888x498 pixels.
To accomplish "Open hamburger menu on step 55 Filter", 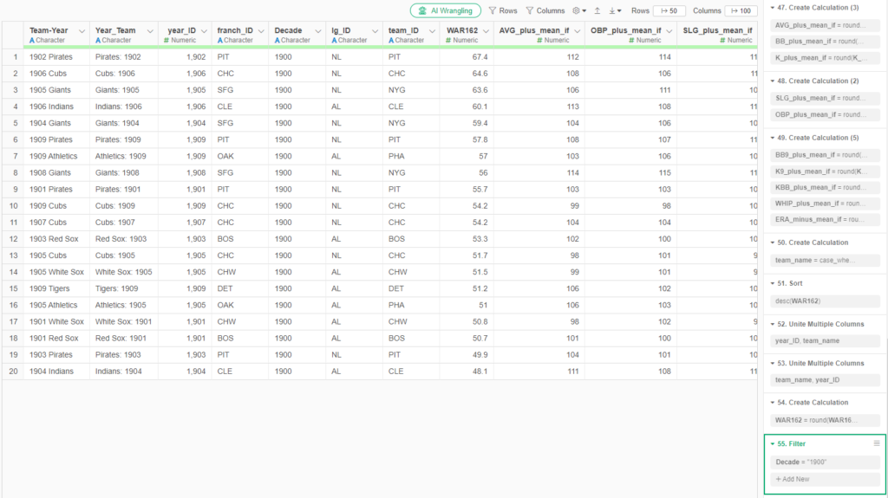I will pyautogui.click(x=877, y=443).
